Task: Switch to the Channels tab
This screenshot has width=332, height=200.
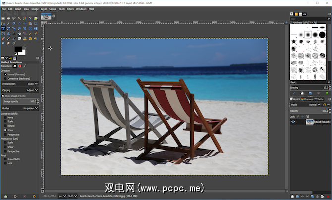Action: (308, 99)
